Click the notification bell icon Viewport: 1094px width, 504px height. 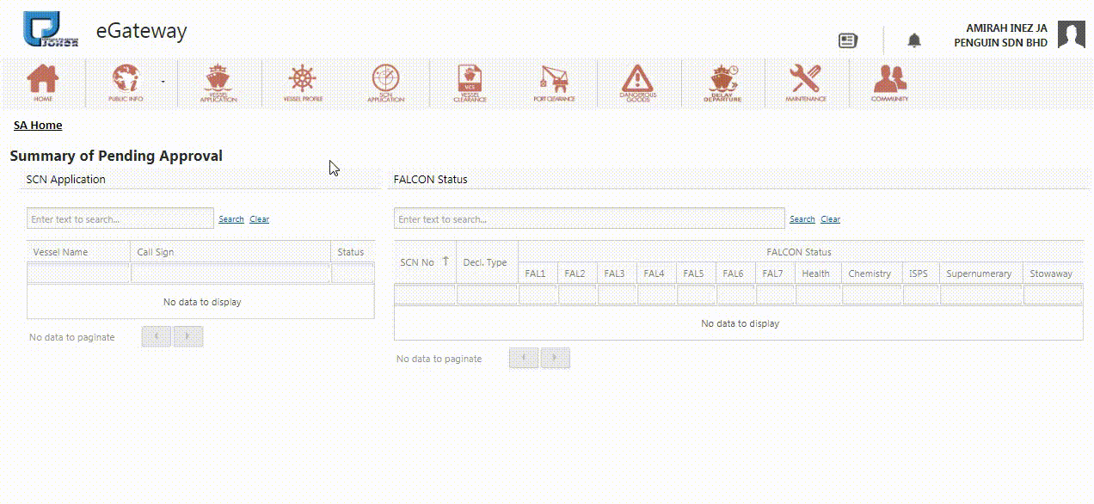click(x=914, y=40)
